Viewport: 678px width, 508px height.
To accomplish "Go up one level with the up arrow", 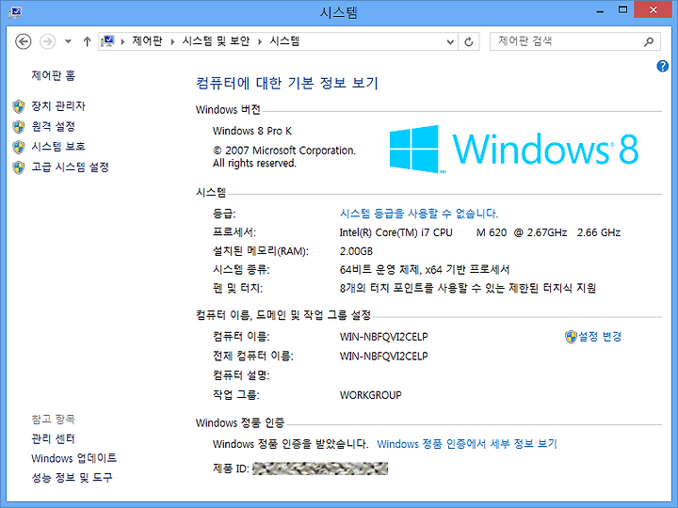I will (87, 41).
